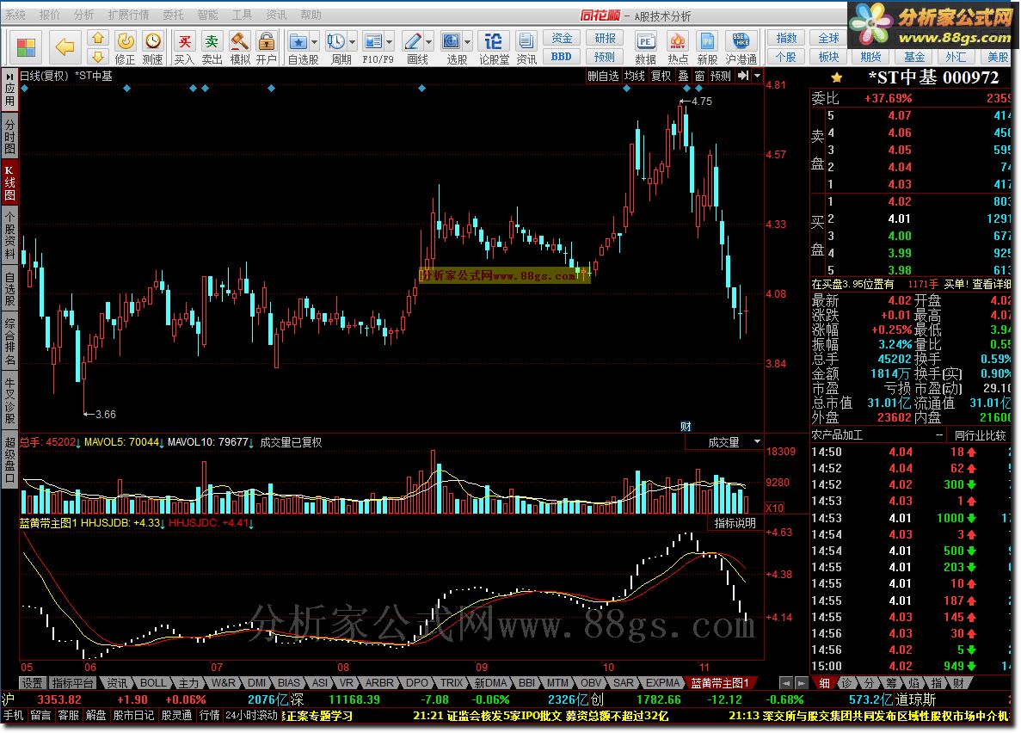
Task: Expand the 画线 drawing dropdown arrow
Action: (x=429, y=42)
